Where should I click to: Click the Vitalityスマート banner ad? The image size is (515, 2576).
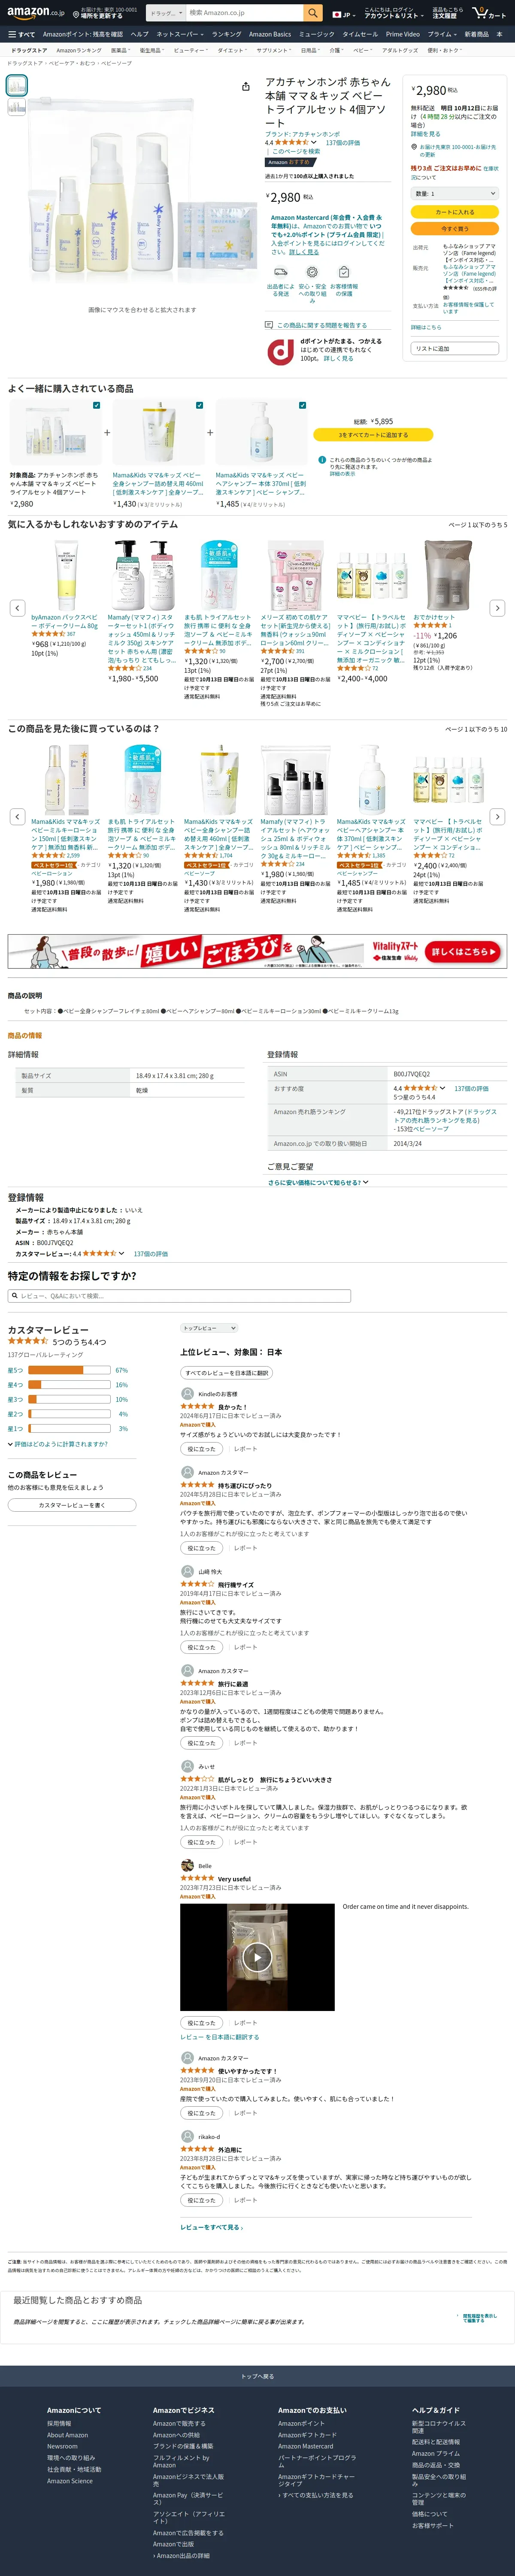pos(257,951)
